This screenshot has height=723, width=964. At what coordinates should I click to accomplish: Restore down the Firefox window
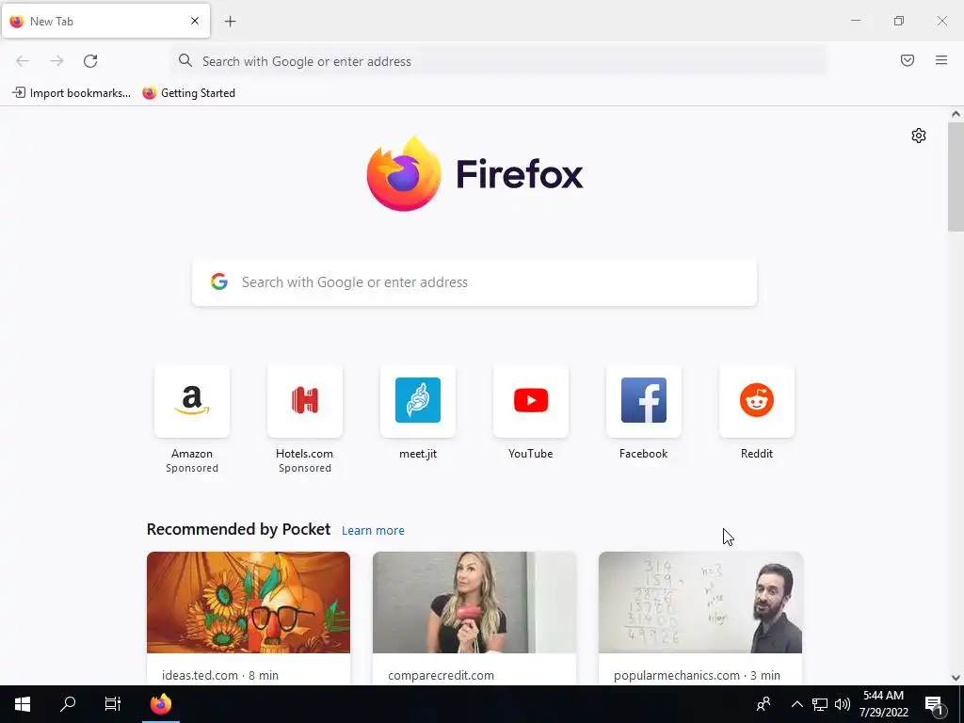tap(899, 21)
